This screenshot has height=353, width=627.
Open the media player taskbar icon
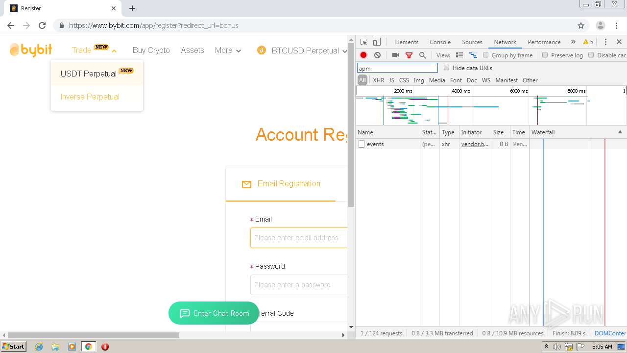point(72,347)
